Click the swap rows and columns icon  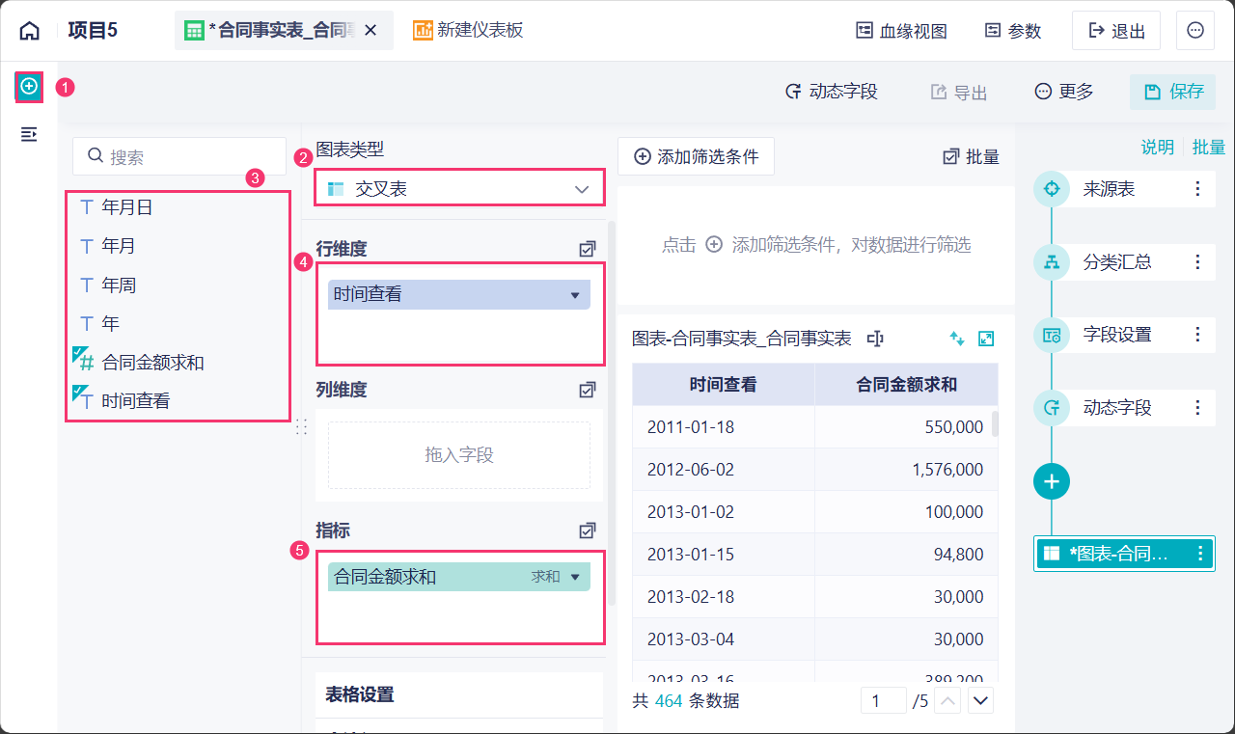pyautogui.click(x=956, y=339)
